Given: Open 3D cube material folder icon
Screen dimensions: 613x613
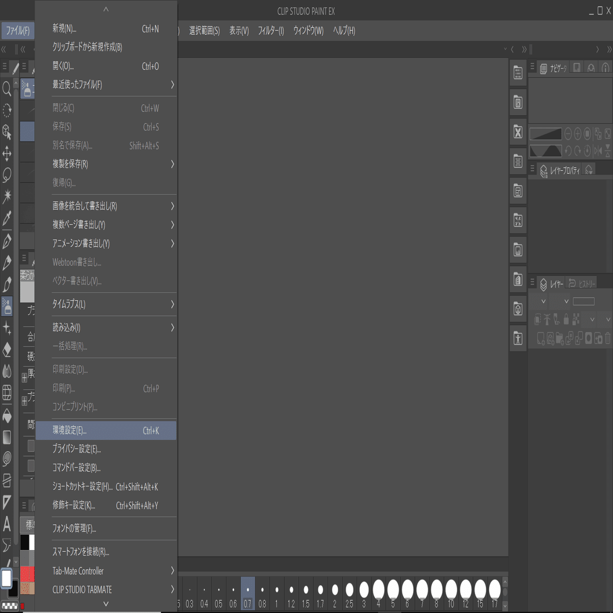Looking at the screenshot, I should [x=518, y=309].
